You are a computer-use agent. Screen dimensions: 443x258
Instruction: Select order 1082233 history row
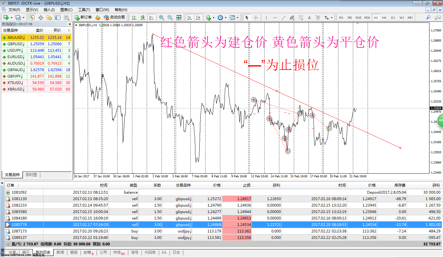[x=224, y=205]
